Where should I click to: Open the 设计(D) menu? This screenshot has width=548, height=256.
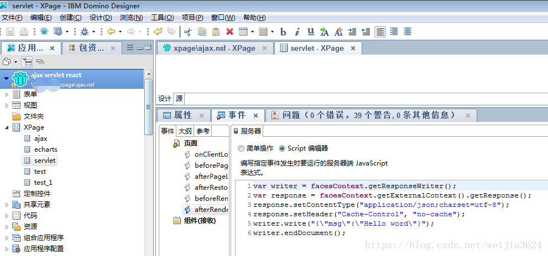click(101, 18)
